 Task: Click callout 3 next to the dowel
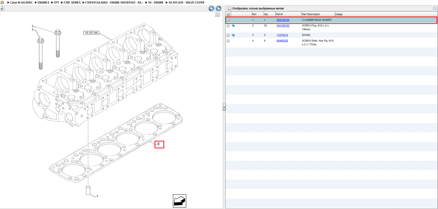click(x=97, y=196)
